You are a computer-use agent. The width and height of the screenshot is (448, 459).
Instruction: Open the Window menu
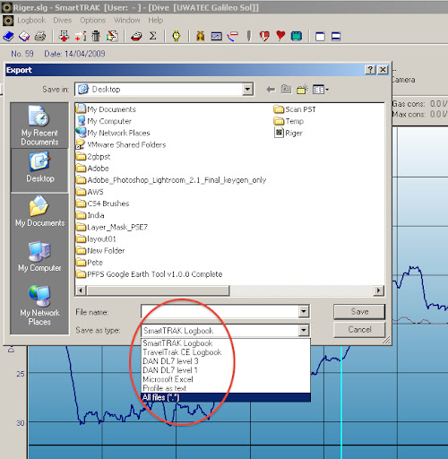click(x=126, y=21)
